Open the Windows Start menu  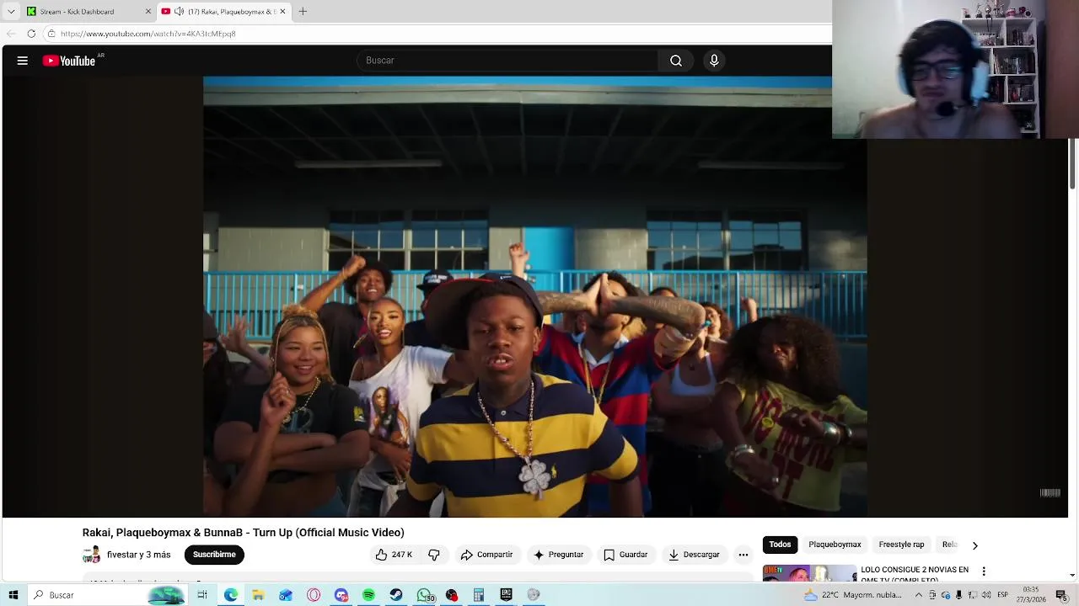pyautogui.click(x=13, y=595)
